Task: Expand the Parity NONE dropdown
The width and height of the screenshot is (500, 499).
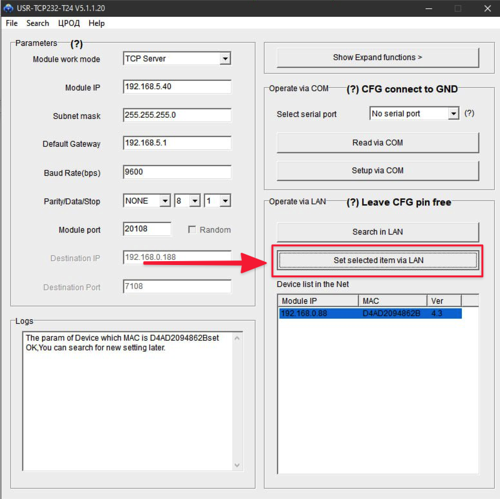Action: point(164,201)
